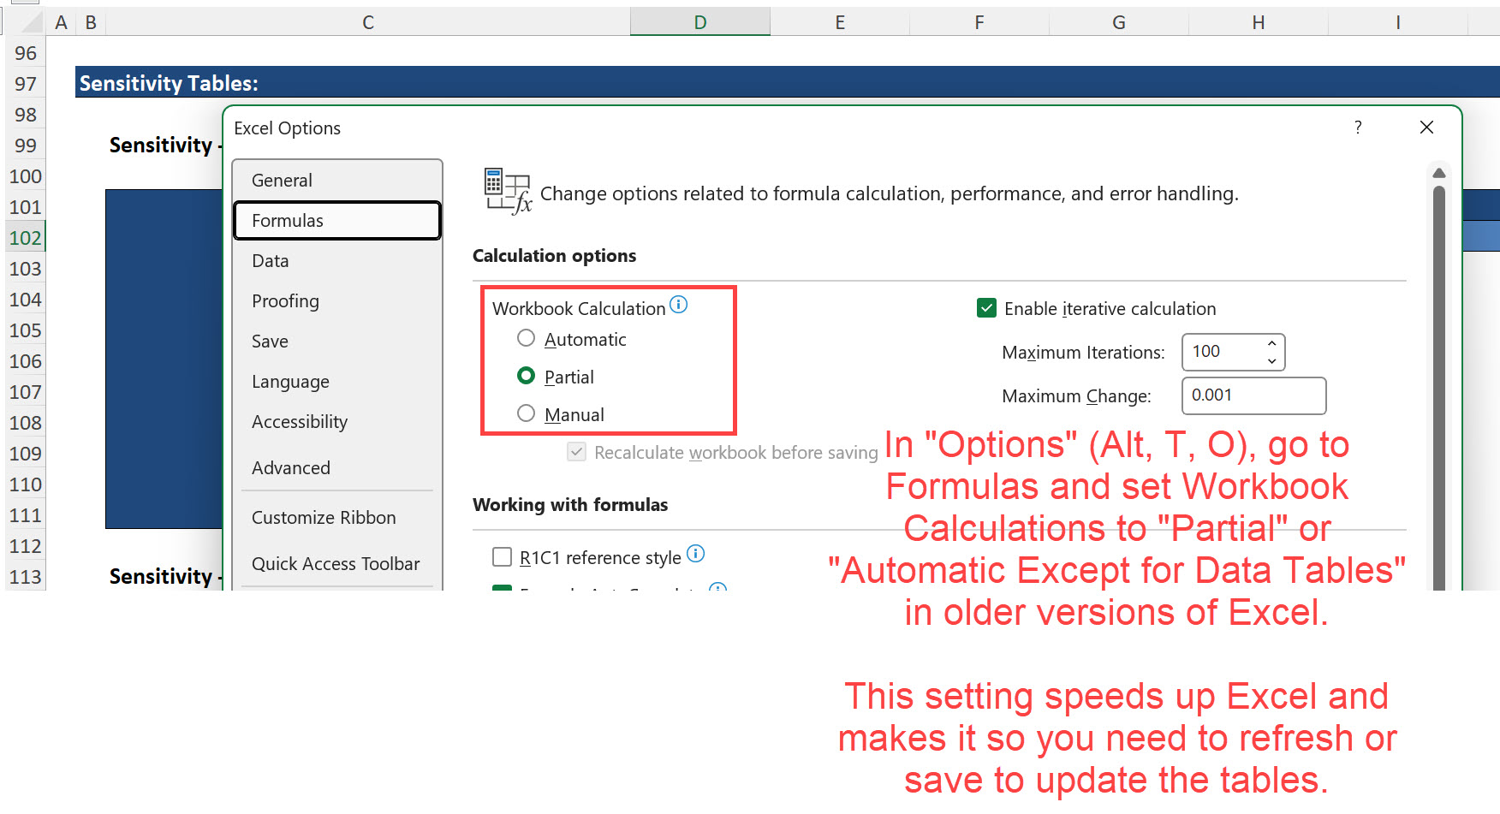Screen dimensions: 1500x814
Task: Open the Accessibility options category
Action: pyautogui.click(x=336, y=422)
